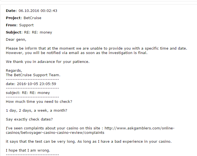Click the bold Subject label
Viewport: 197px width, 156px height.
[14, 32]
